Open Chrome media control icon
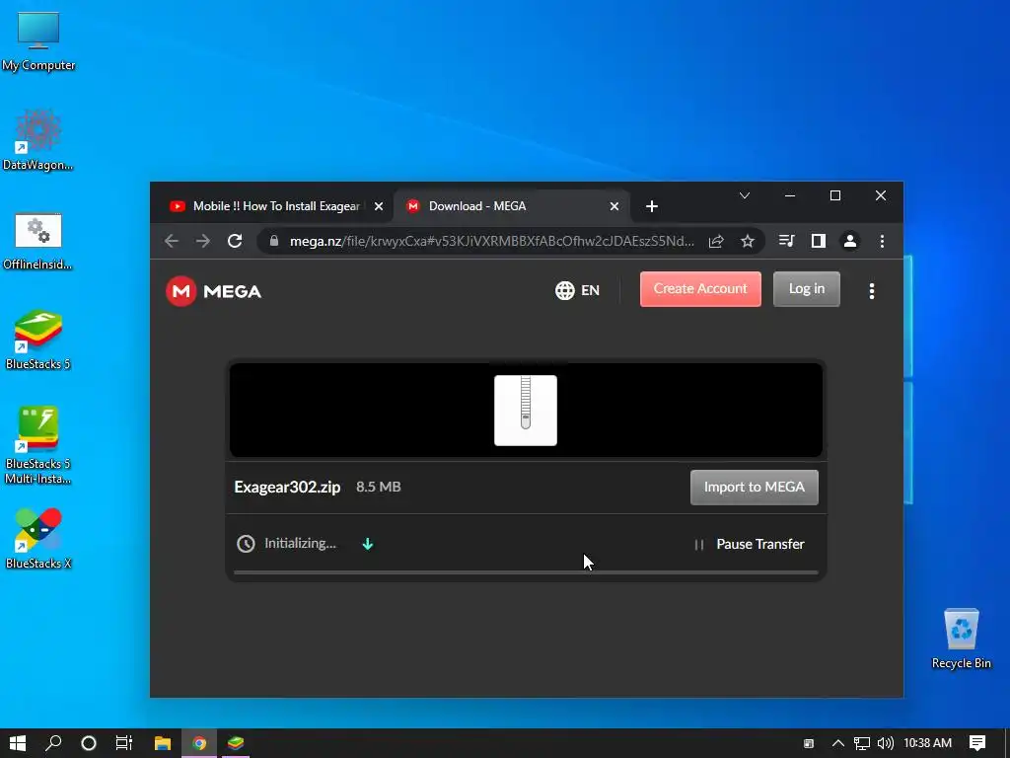 786,241
